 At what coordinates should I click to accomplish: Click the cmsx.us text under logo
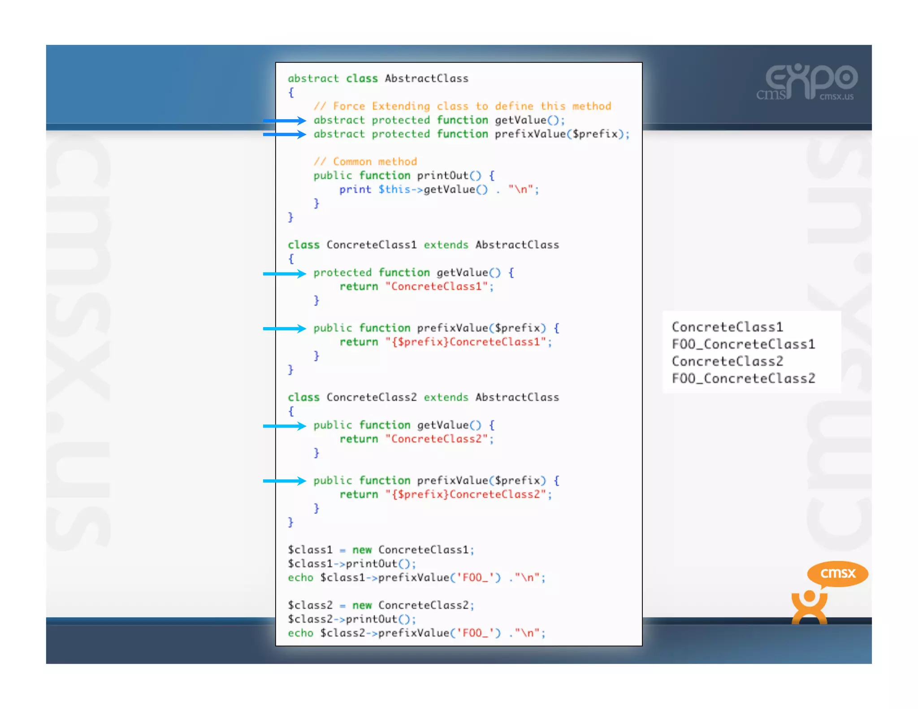coord(836,97)
